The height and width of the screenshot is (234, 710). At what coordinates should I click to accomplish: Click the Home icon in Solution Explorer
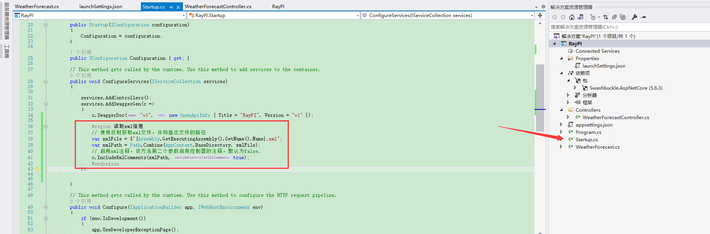[571, 17]
